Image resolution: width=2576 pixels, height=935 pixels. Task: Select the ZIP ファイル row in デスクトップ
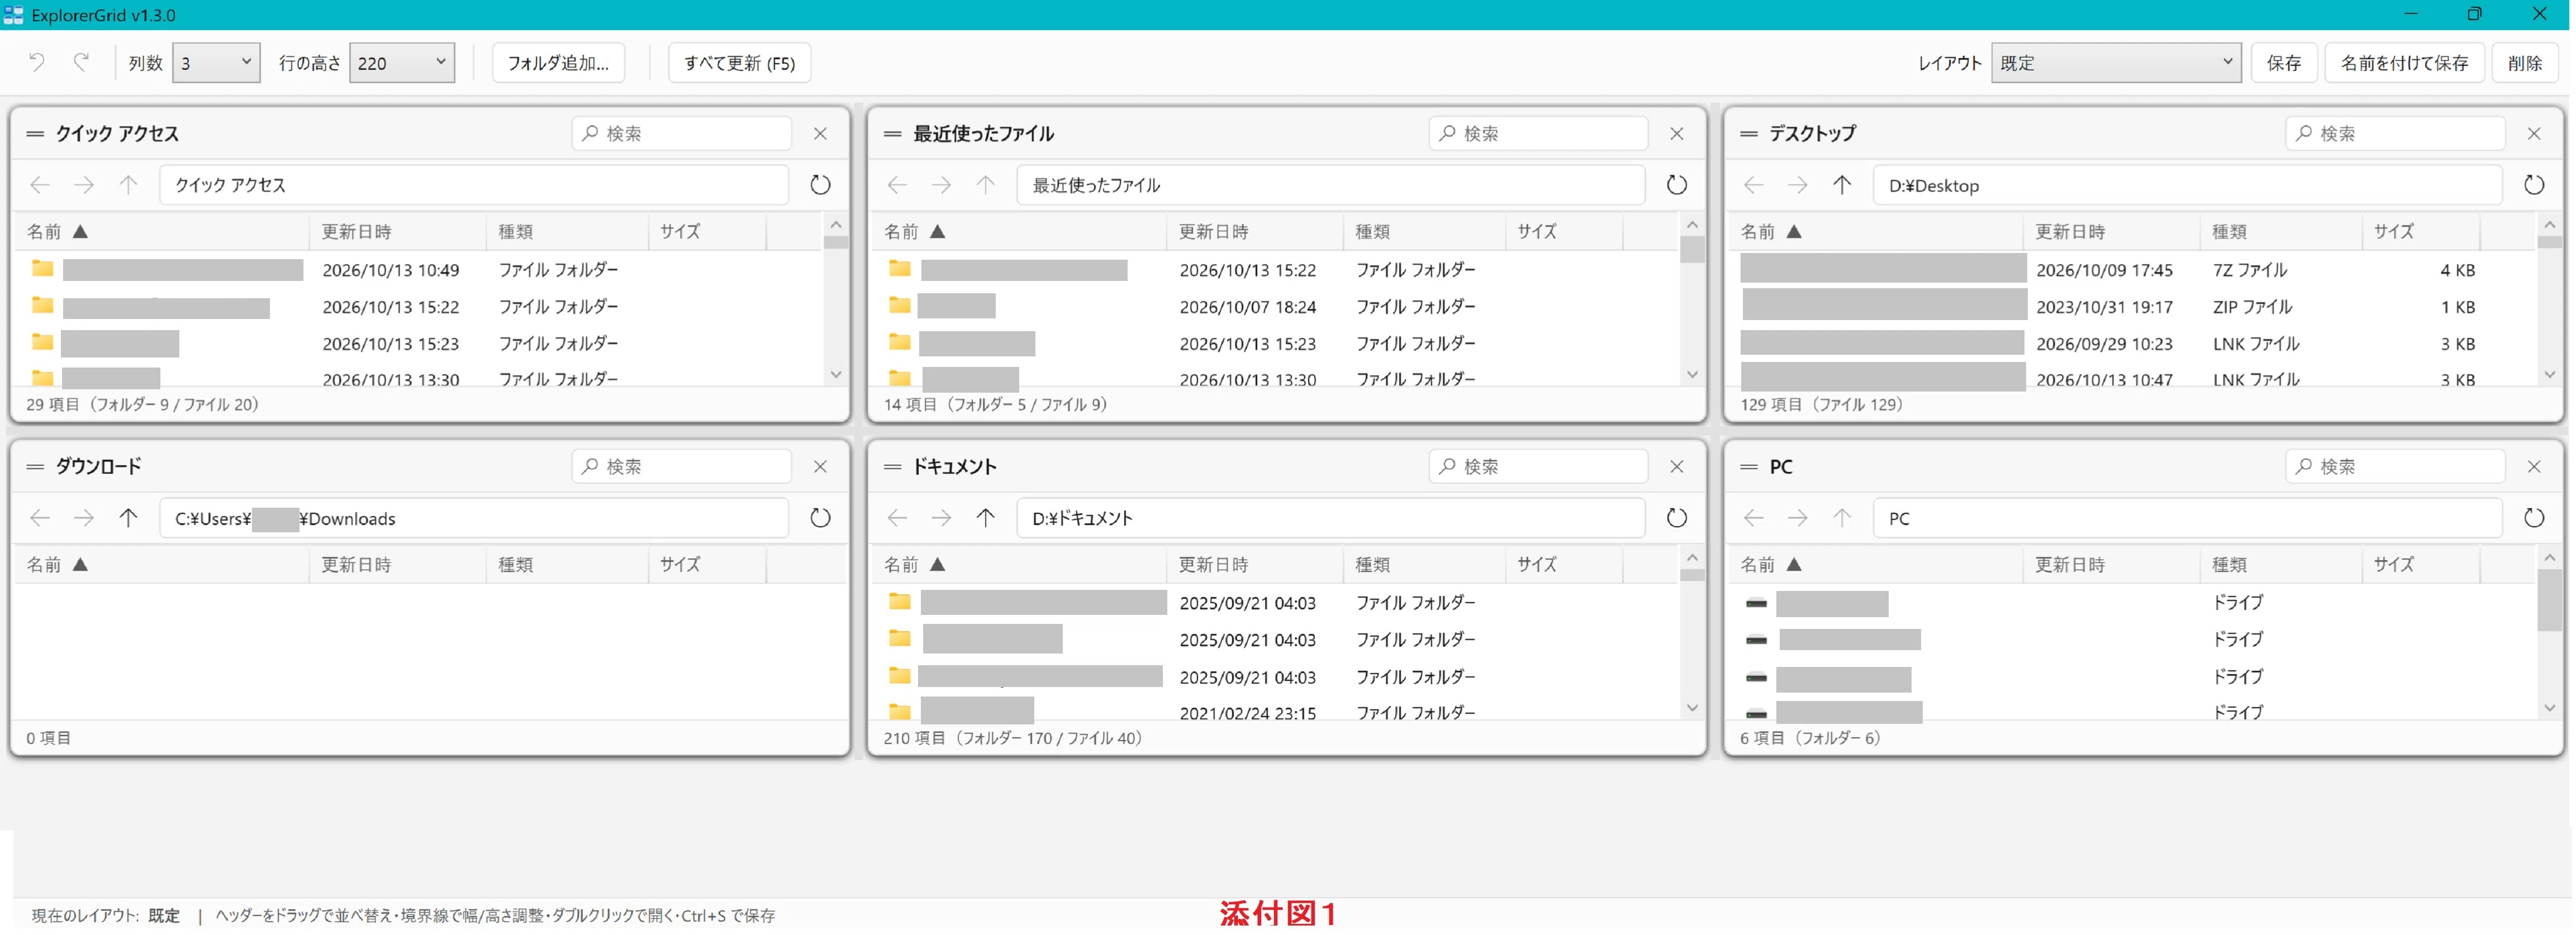coord(2133,306)
